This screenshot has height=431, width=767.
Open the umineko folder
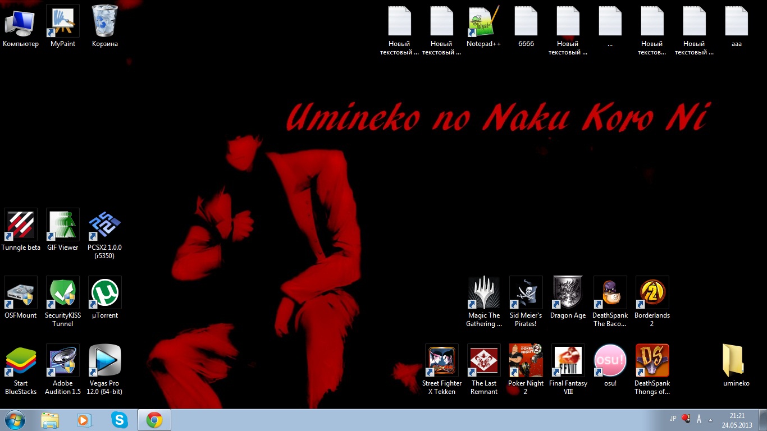[x=737, y=366]
